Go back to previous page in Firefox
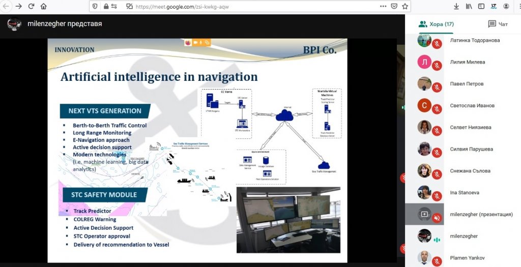521x267 pixels. click(x=6, y=6)
